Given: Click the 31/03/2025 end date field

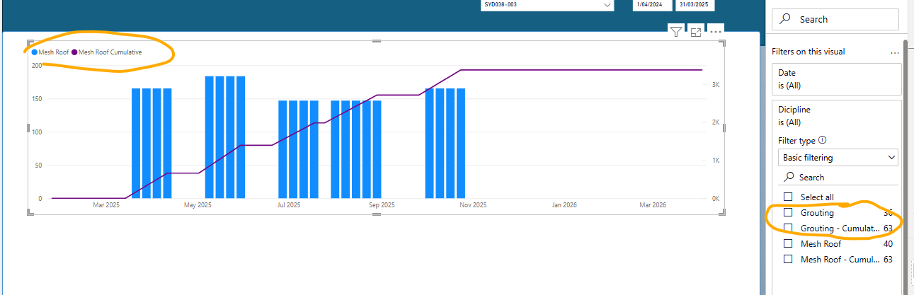Looking at the screenshot, I should (x=695, y=5).
